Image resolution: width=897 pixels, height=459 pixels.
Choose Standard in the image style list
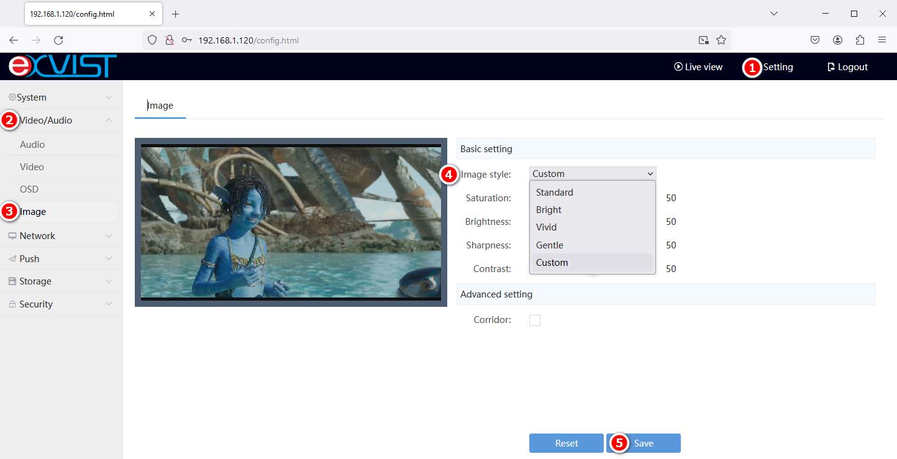(x=593, y=192)
